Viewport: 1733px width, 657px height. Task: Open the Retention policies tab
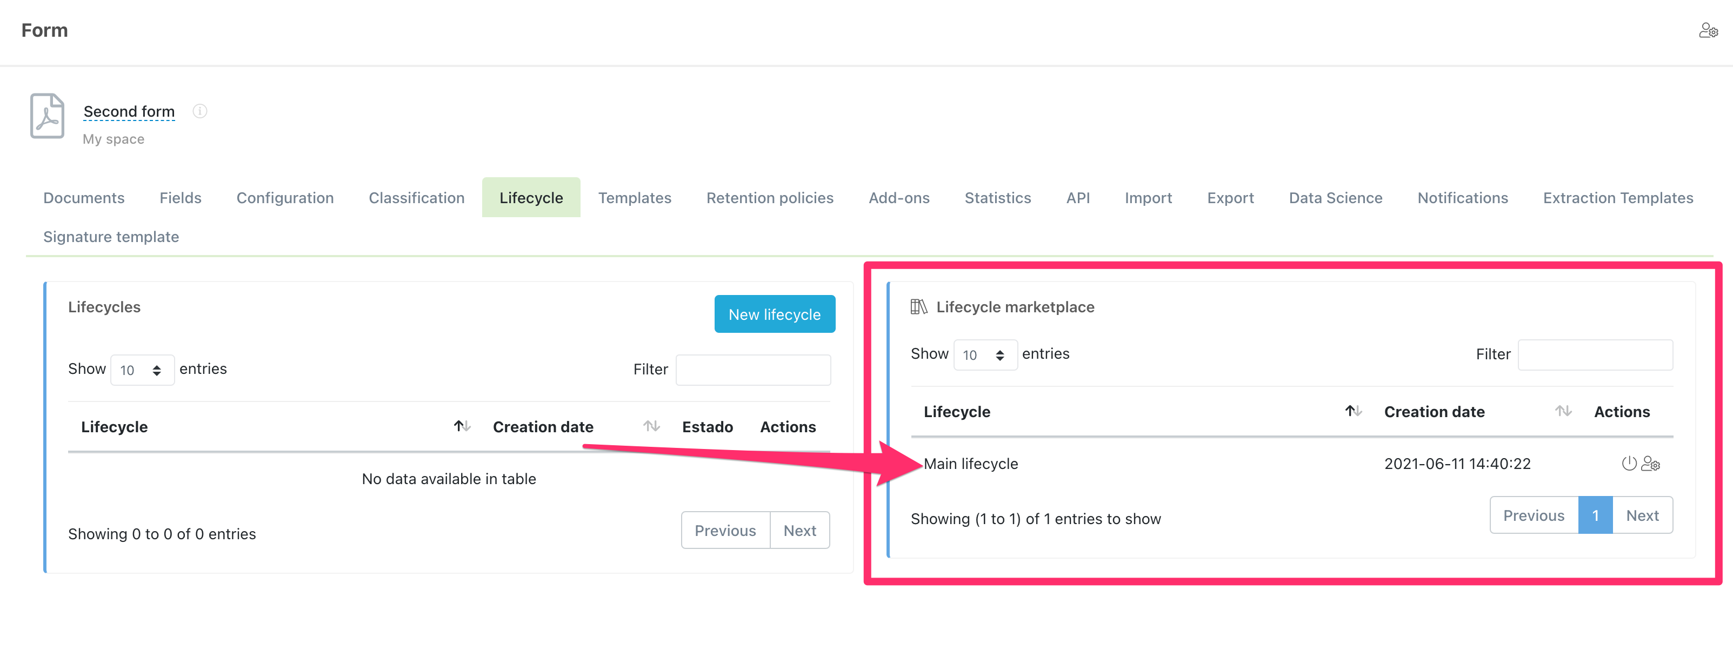click(x=770, y=198)
